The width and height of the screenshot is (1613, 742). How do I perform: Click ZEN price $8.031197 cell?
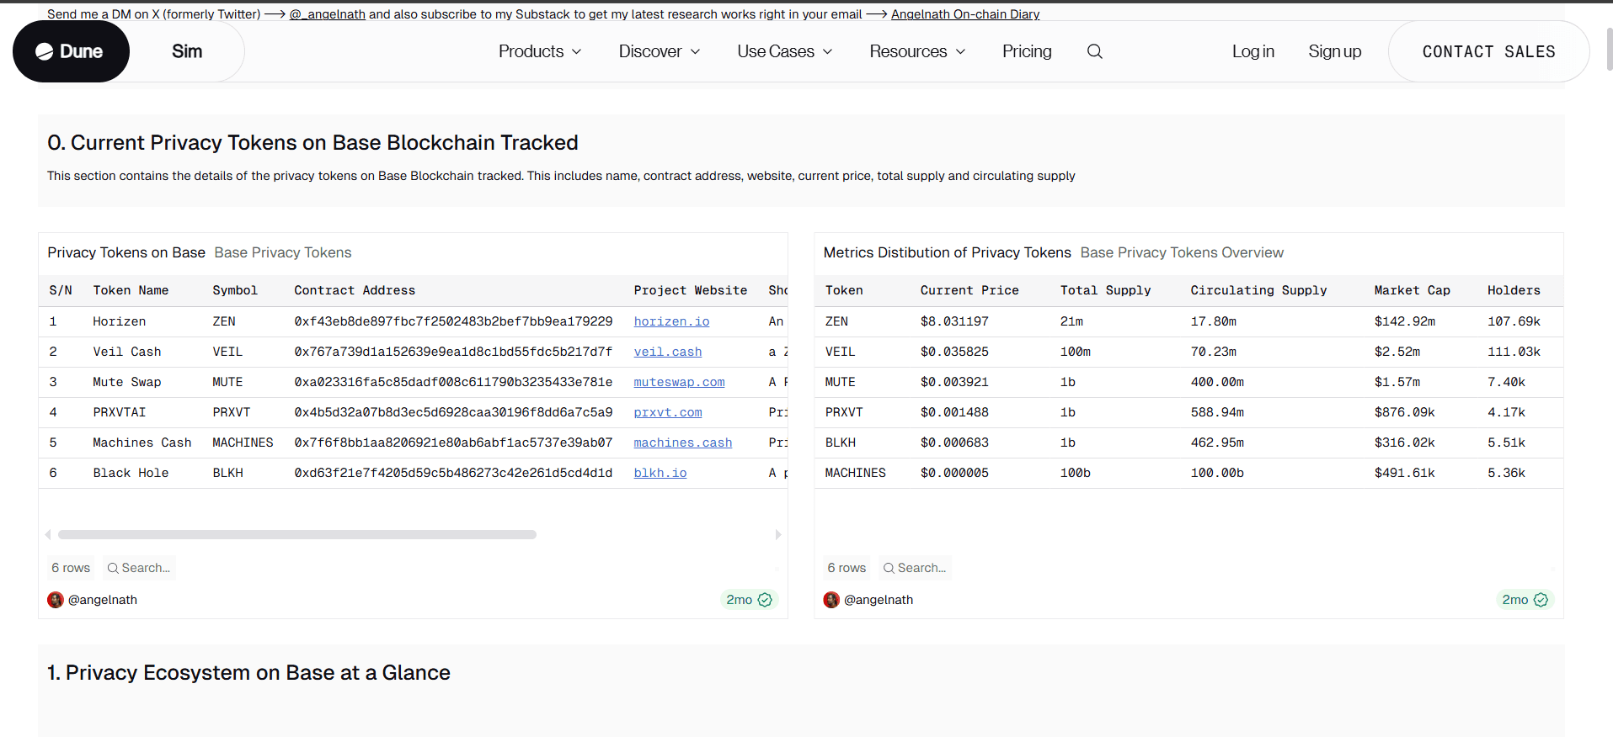[x=954, y=321]
